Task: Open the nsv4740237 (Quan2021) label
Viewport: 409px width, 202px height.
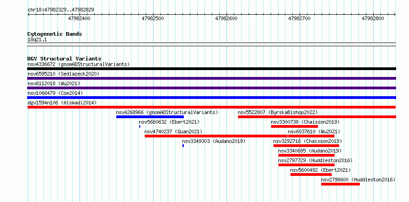Action: point(173,131)
